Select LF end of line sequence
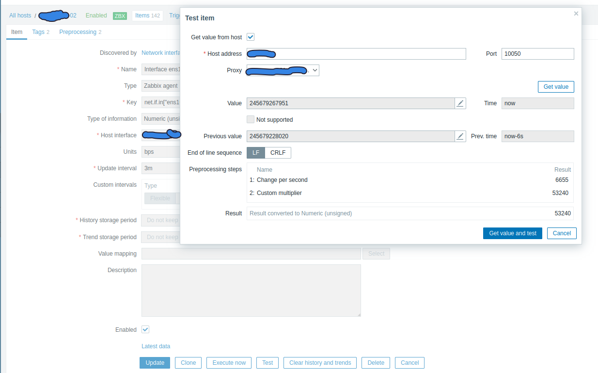The width and height of the screenshot is (598, 373). click(256, 153)
